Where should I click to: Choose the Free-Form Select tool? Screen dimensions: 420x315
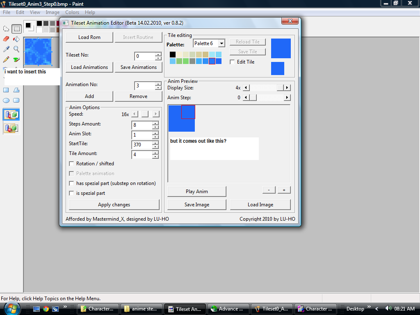[x=6, y=29]
